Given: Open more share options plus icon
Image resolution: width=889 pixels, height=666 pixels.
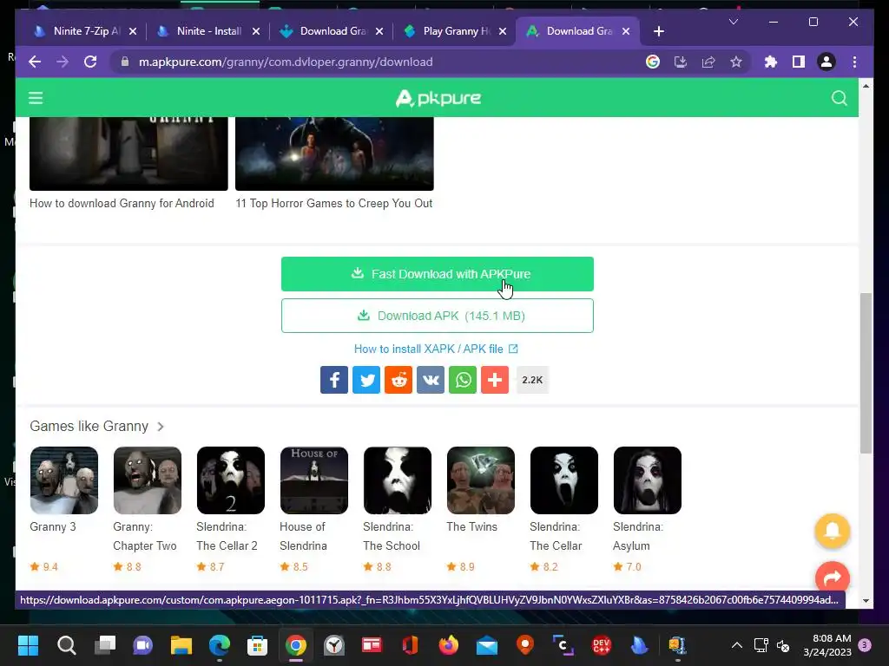Looking at the screenshot, I should pos(495,380).
